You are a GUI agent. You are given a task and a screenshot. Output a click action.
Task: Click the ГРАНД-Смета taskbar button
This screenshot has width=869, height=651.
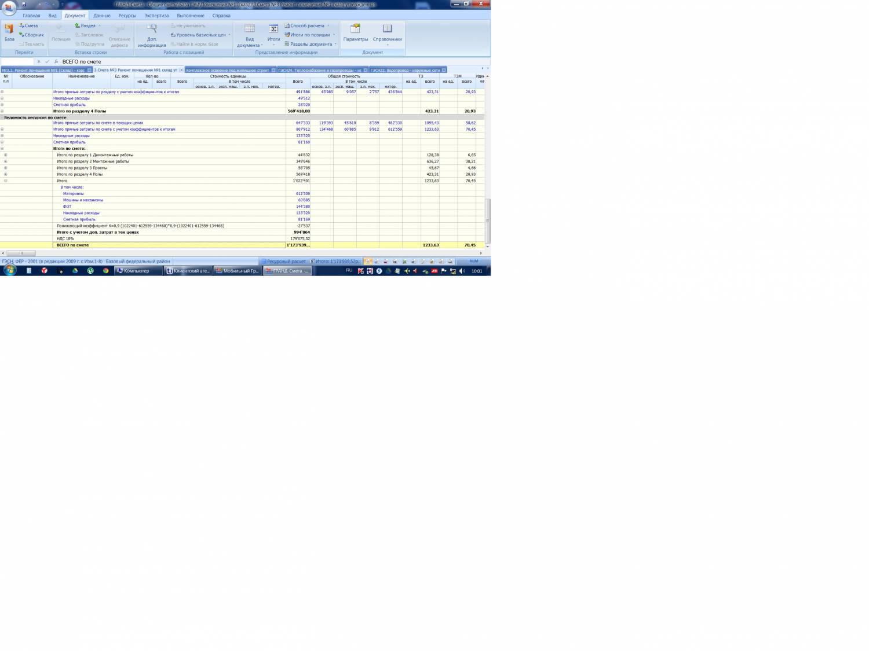pos(287,271)
